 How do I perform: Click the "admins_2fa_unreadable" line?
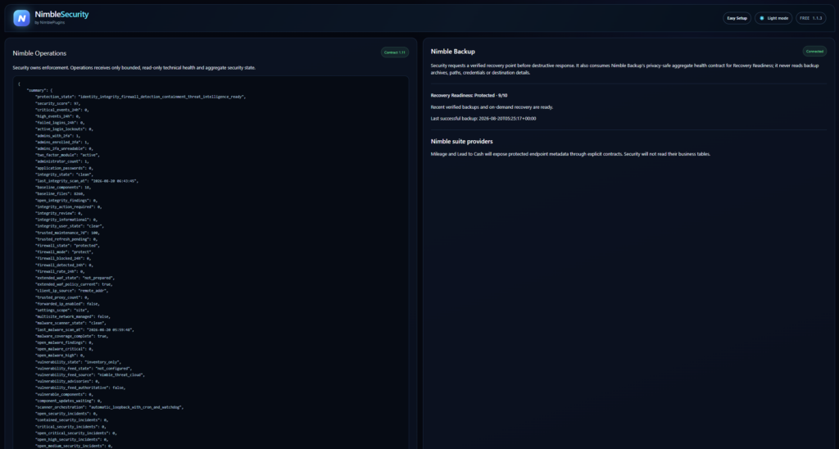[64, 149]
